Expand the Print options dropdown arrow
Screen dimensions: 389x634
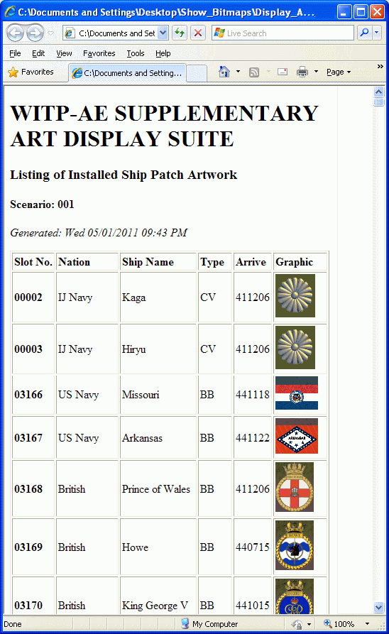click(316, 72)
